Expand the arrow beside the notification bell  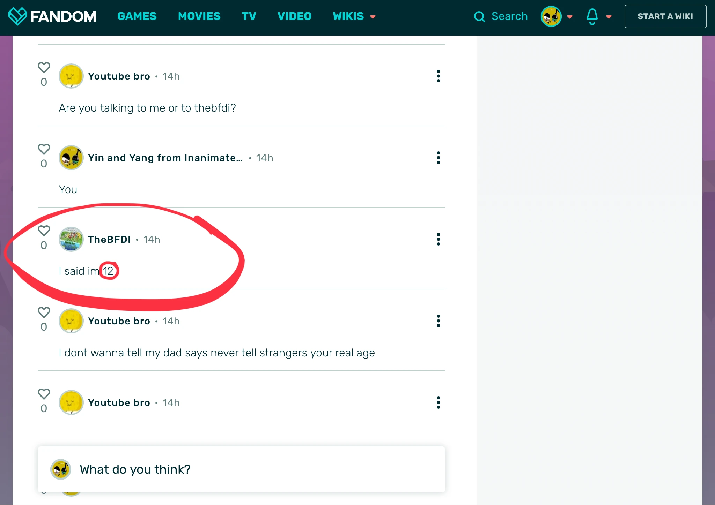[609, 17]
